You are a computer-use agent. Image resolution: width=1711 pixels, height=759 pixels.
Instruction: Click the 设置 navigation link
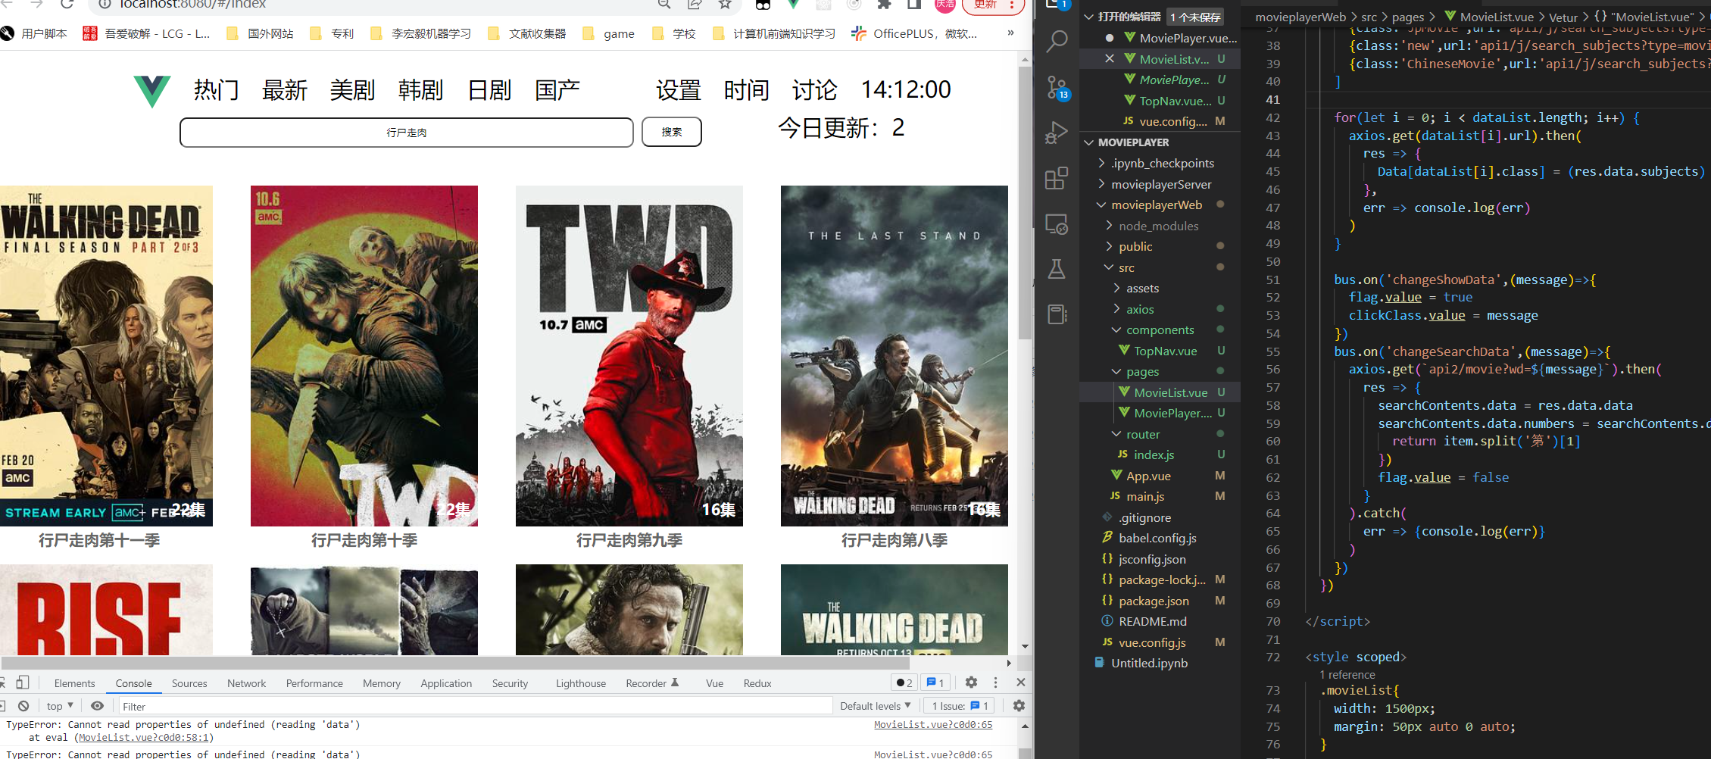678,90
